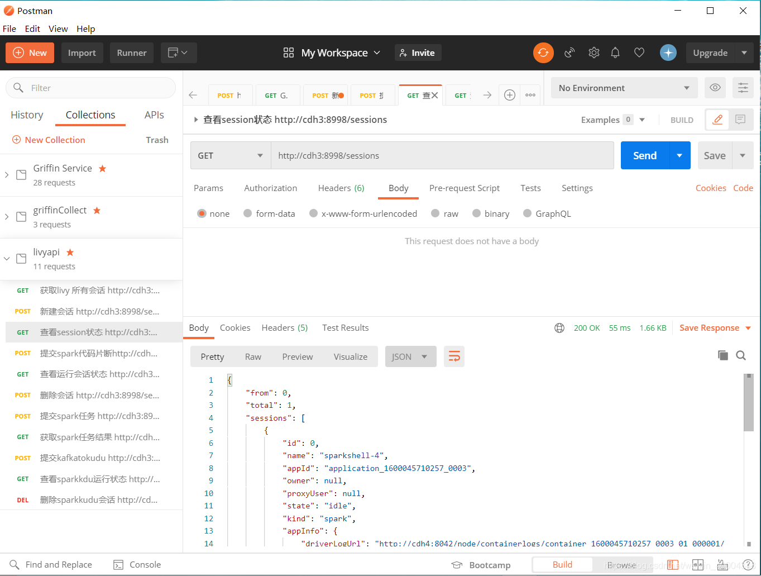761x576 pixels.
Task: Open the response Cookies tab
Action: pyautogui.click(x=235, y=328)
